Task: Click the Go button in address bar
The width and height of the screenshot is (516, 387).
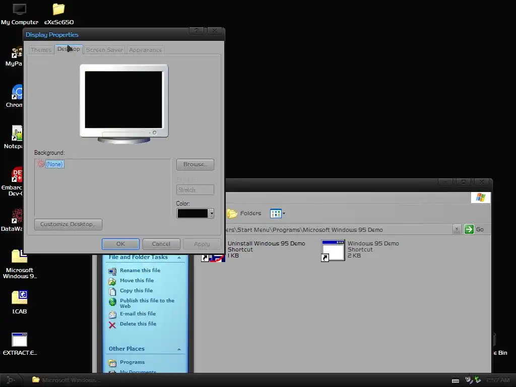Action: tap(474, 229)
